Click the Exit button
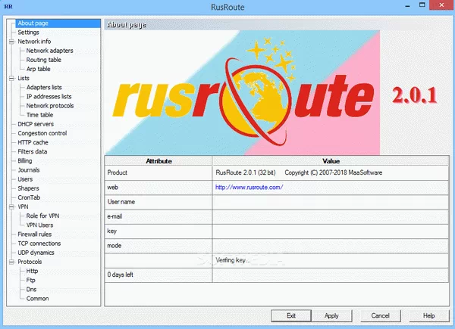 click(291, 315)
